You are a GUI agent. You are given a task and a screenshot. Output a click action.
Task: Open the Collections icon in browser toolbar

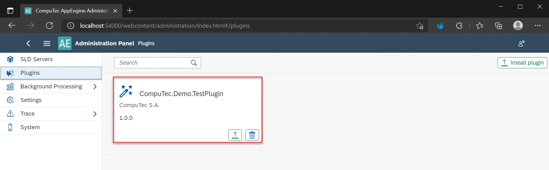(x=498, y=26)
